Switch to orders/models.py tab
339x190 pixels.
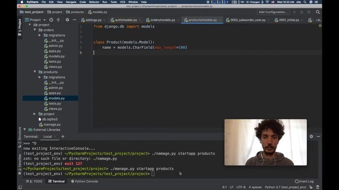tap(163, 20)
